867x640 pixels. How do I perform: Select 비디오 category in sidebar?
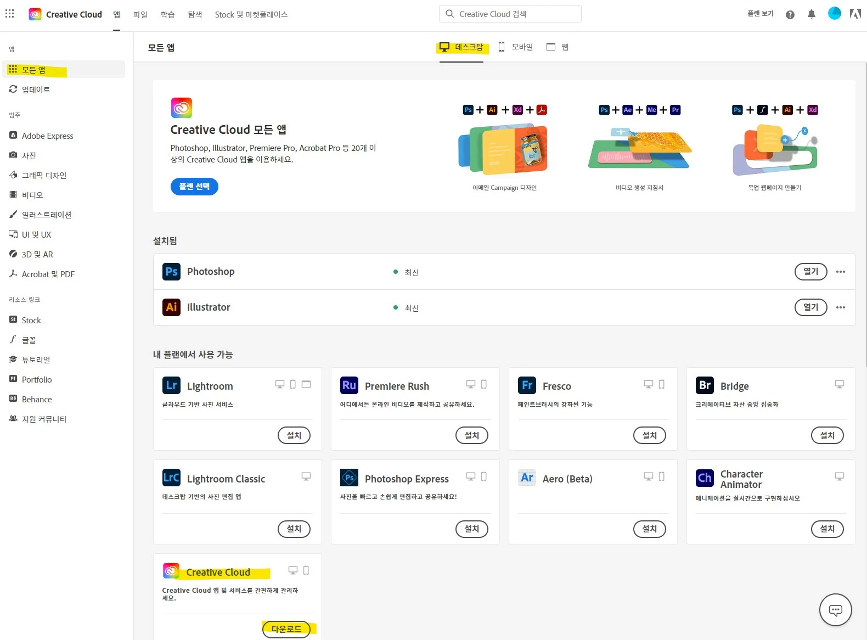point(26,195)
